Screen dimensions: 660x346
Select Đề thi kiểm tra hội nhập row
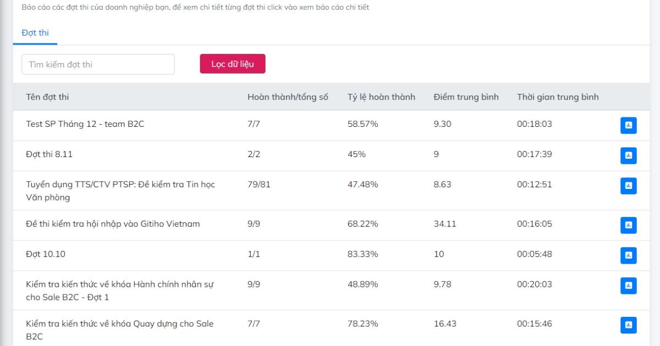coord(113,224)
